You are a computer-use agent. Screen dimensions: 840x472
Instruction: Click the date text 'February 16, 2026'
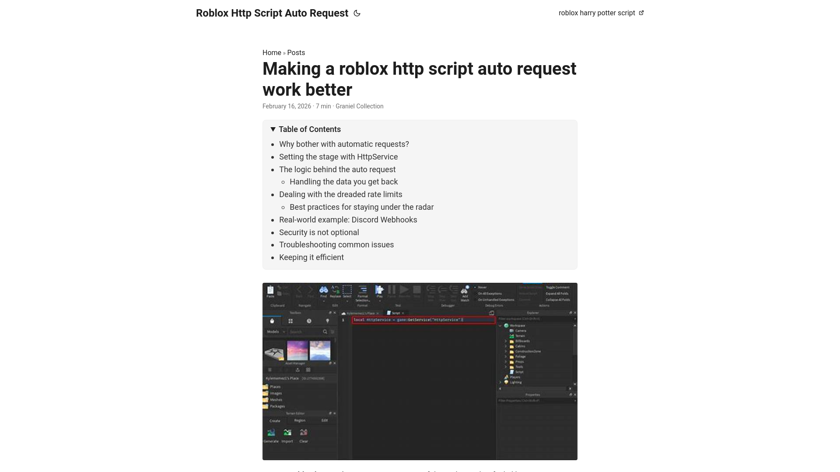point(287,106)
